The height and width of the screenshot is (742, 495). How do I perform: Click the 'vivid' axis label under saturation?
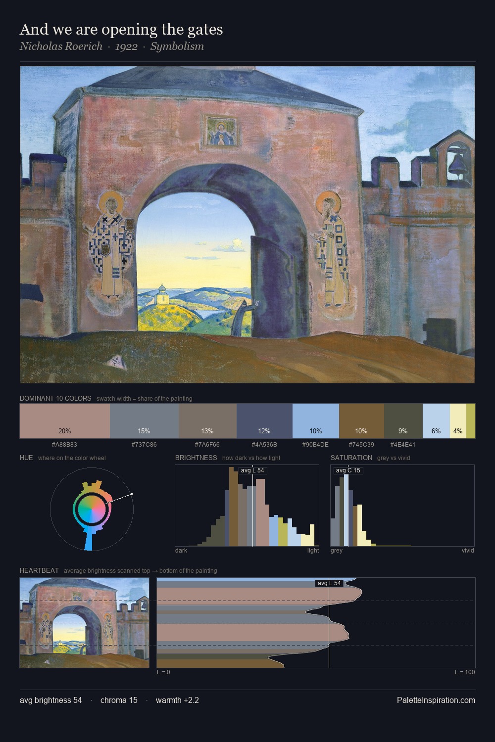[468, 551]
